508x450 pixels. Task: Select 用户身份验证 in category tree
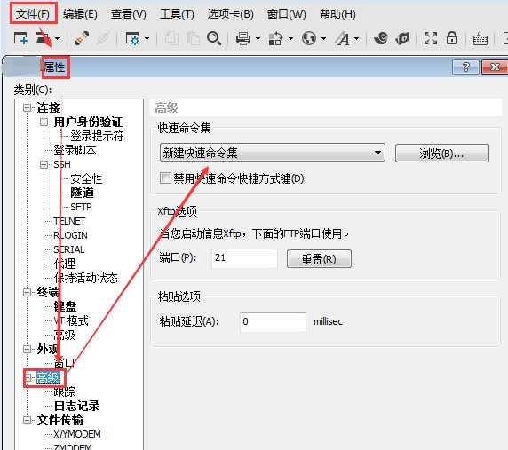(x=89, y=122)
